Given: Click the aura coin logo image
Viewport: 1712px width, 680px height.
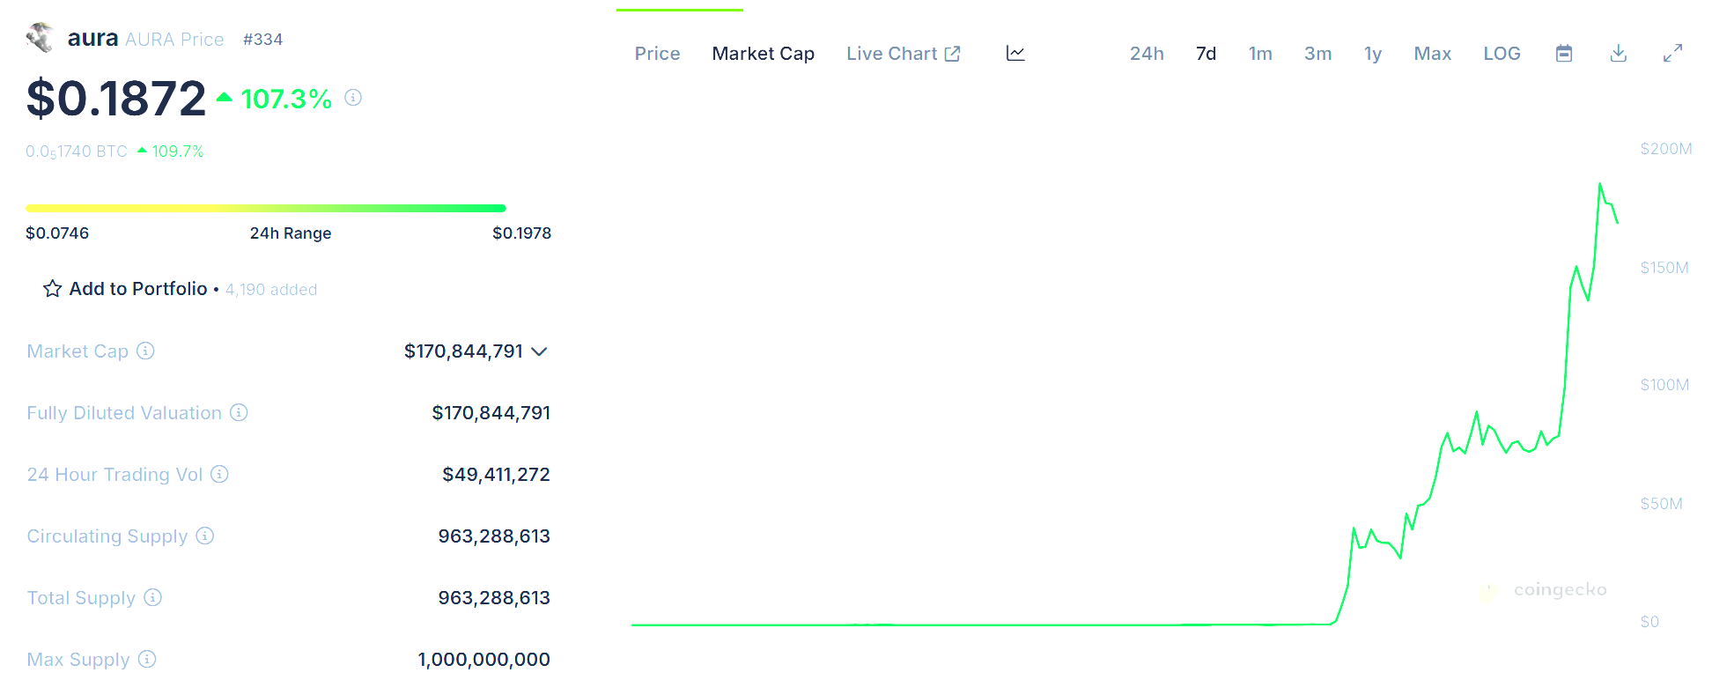Looking at the screenshot, I should (41, 38).
